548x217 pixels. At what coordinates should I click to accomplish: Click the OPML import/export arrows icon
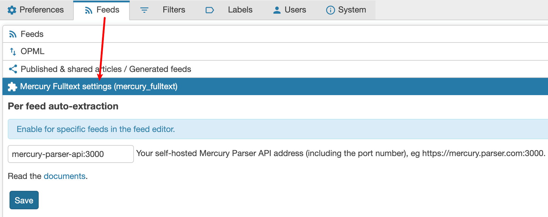coord(13,51)
